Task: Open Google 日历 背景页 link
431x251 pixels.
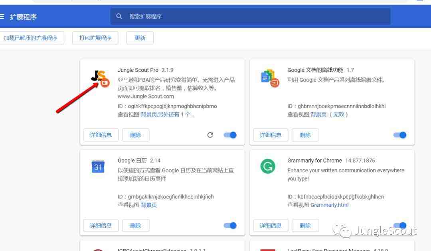Action: pyautogui.click(x=149, y=205)
